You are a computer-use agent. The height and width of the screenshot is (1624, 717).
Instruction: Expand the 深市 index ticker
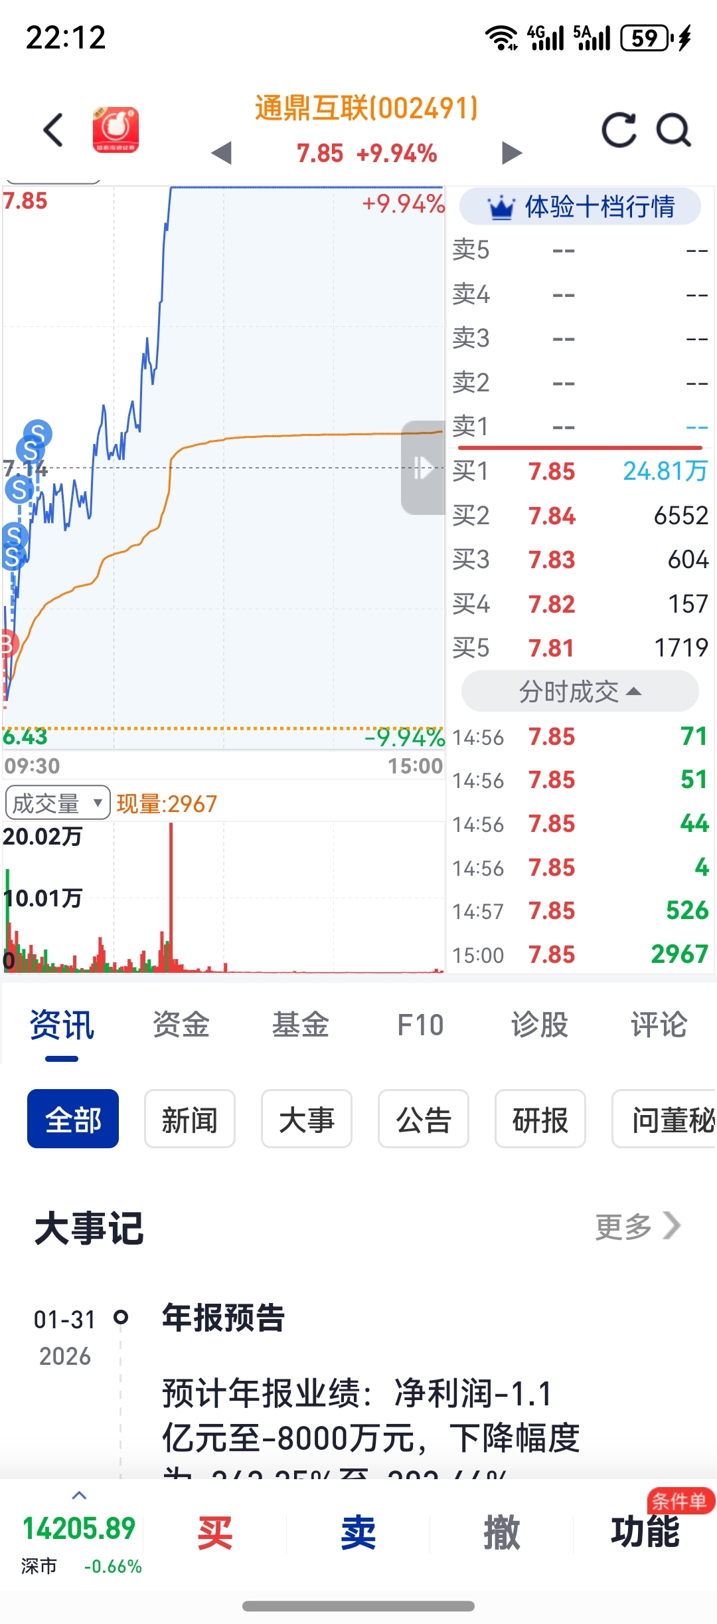pos(79,1496)
